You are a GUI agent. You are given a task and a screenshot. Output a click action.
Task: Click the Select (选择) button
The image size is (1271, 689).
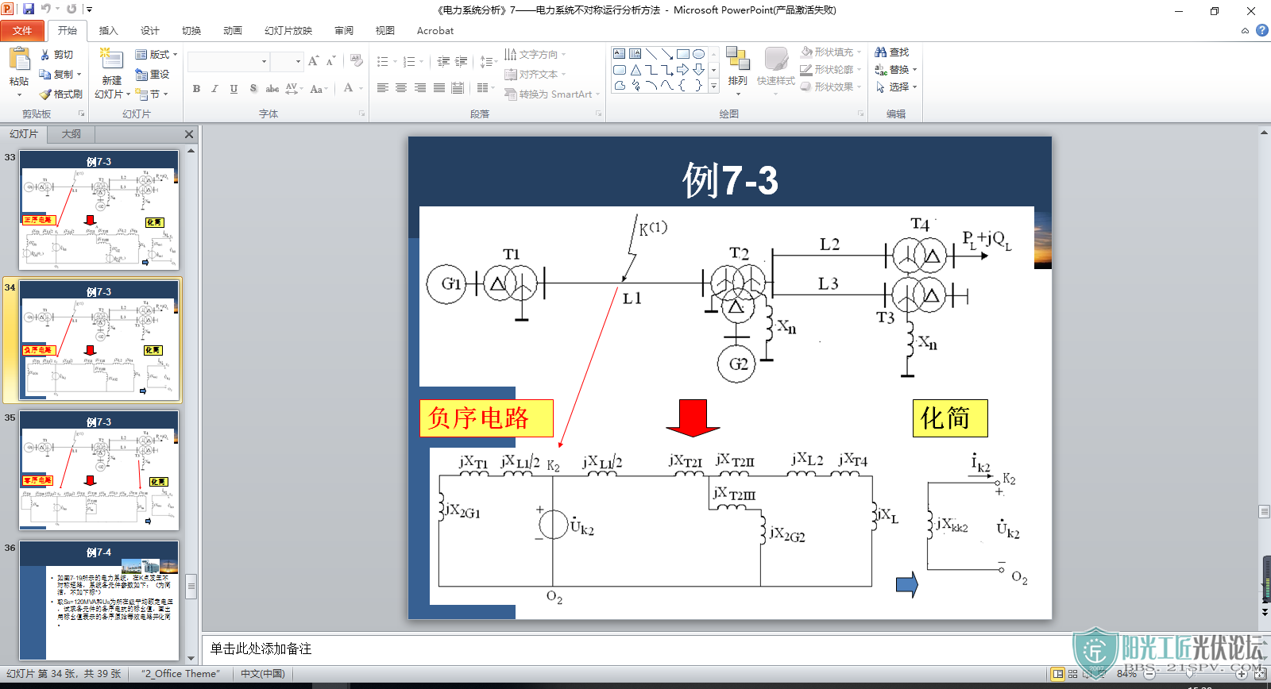pos(895,87)
